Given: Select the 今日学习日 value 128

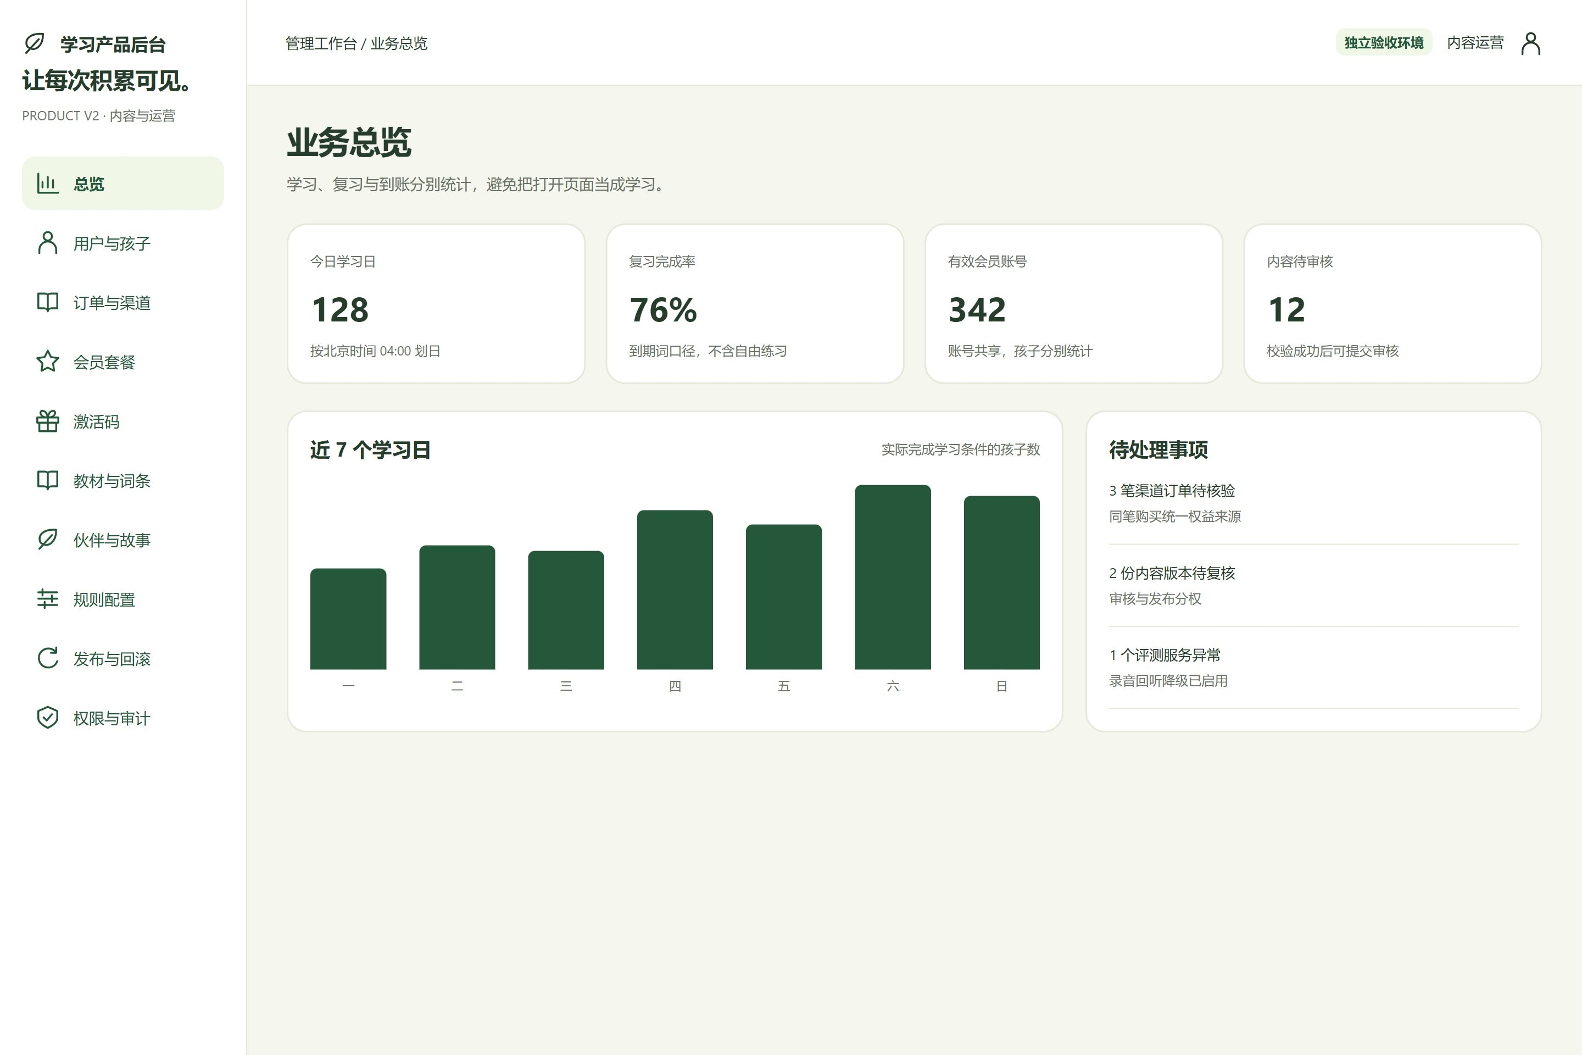Looking at the screenshot, I should tap(339, 309).
